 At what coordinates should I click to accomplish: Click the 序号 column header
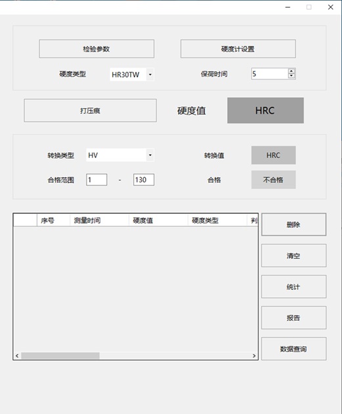[x=53, y=220]
